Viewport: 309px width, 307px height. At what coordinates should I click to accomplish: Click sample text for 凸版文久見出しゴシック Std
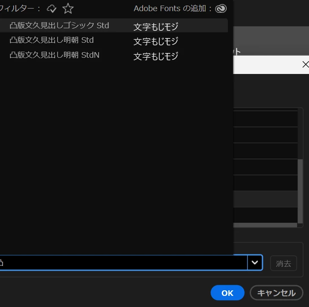click(156, 27)
